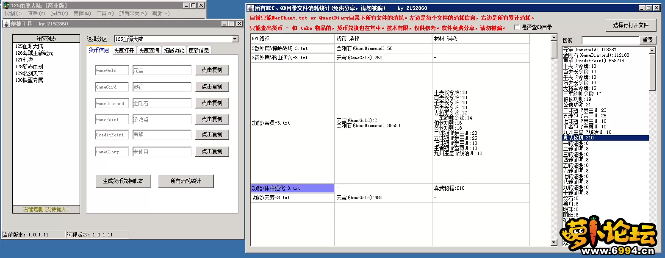Screen dimensions: 665x258
Task: Open the 鸿盾网关(Z) menu
Action: (133, 14)
